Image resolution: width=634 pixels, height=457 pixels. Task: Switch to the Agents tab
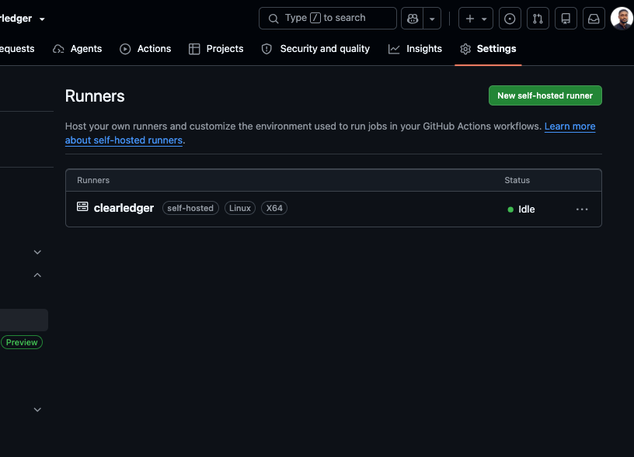pyautogui.click(x=77, y=49)
